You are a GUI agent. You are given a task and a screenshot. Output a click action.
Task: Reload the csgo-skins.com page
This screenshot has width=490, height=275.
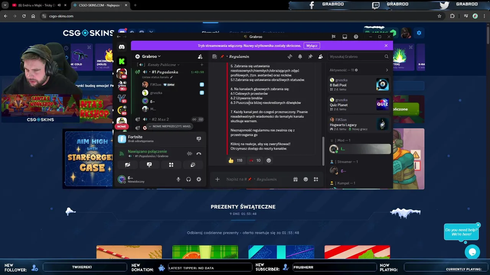coord(24,16)
